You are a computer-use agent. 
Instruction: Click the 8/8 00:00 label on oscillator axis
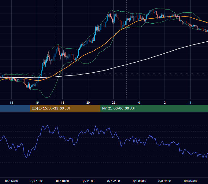tap(139, 181)
